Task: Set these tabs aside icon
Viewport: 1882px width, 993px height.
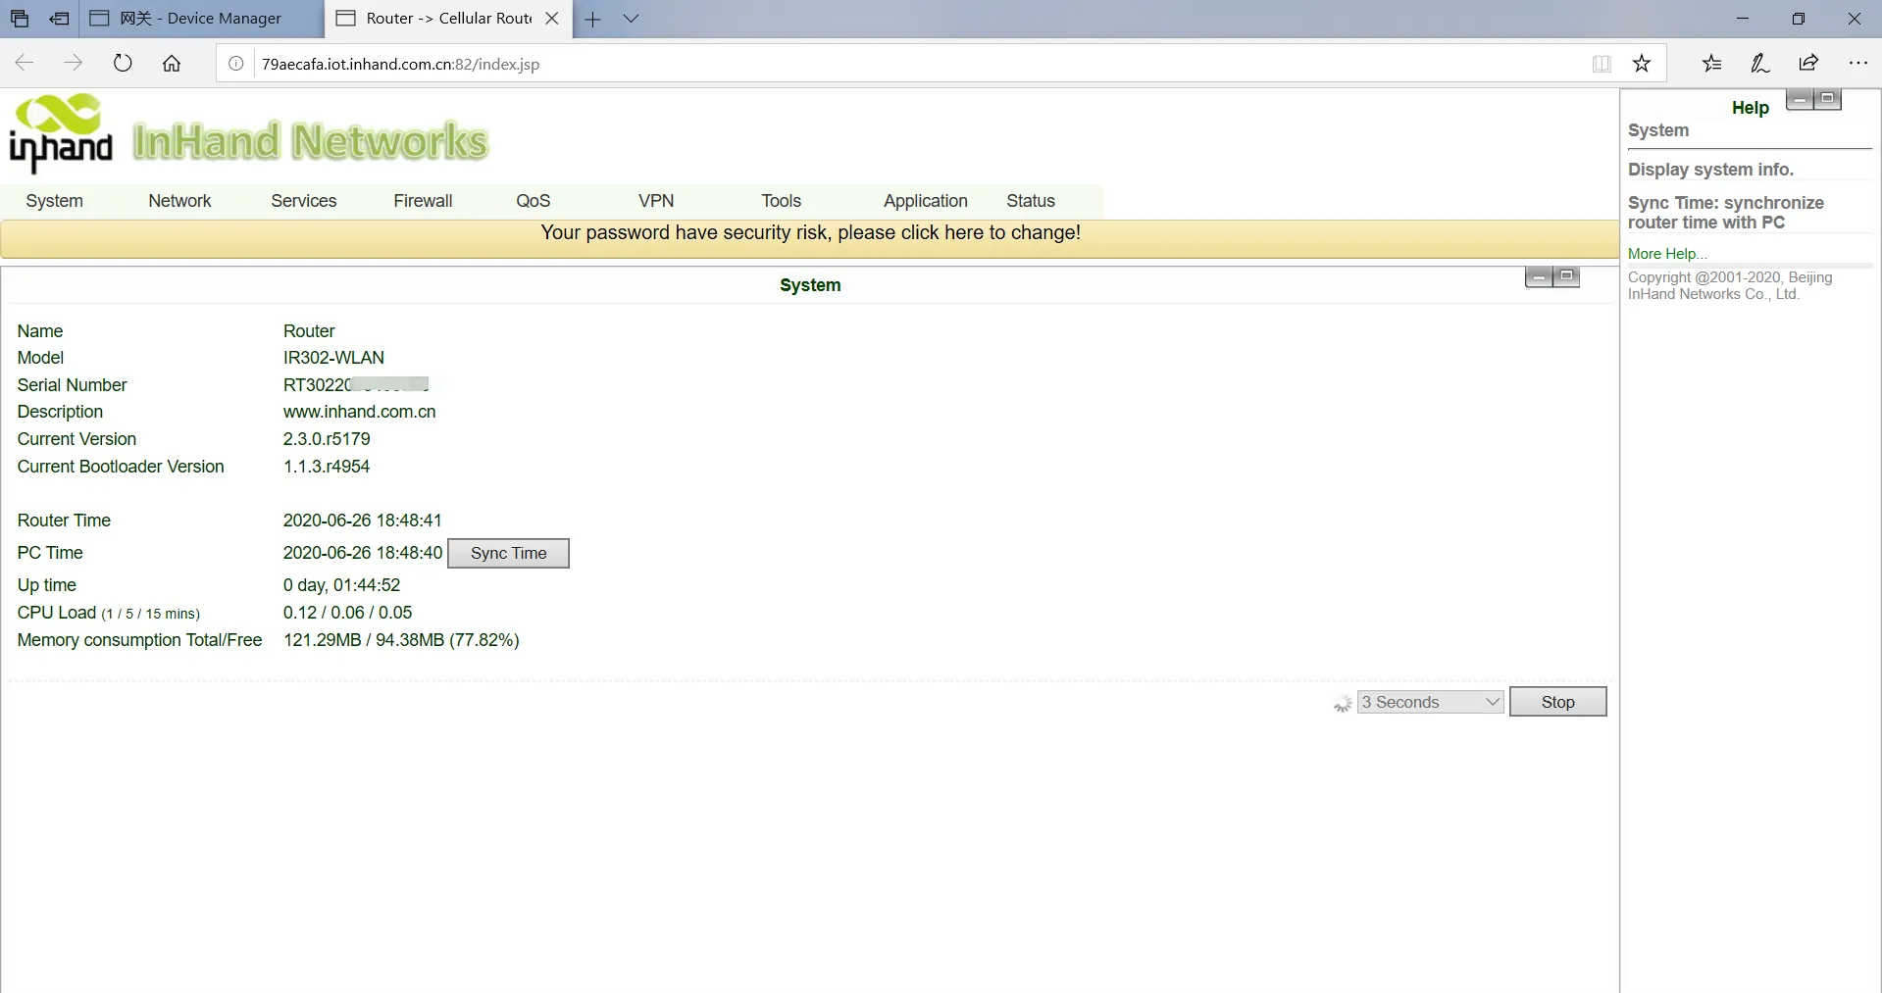Action: (x=60, y=19)
